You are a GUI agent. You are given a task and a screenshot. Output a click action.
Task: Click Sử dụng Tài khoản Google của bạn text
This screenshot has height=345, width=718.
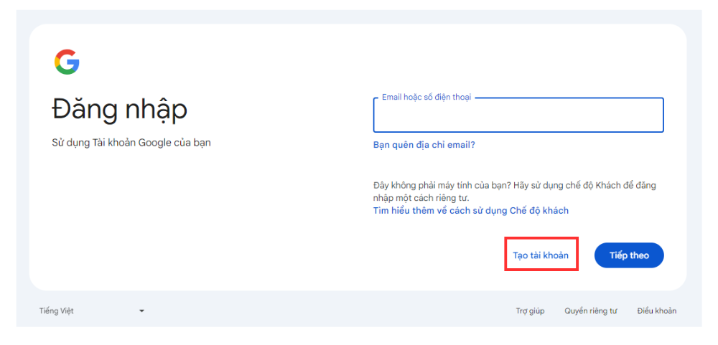click(x=131, y=143)
